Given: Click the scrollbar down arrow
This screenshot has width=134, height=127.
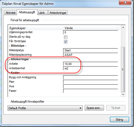Looking at the screenshot, I should coord(123,95).
